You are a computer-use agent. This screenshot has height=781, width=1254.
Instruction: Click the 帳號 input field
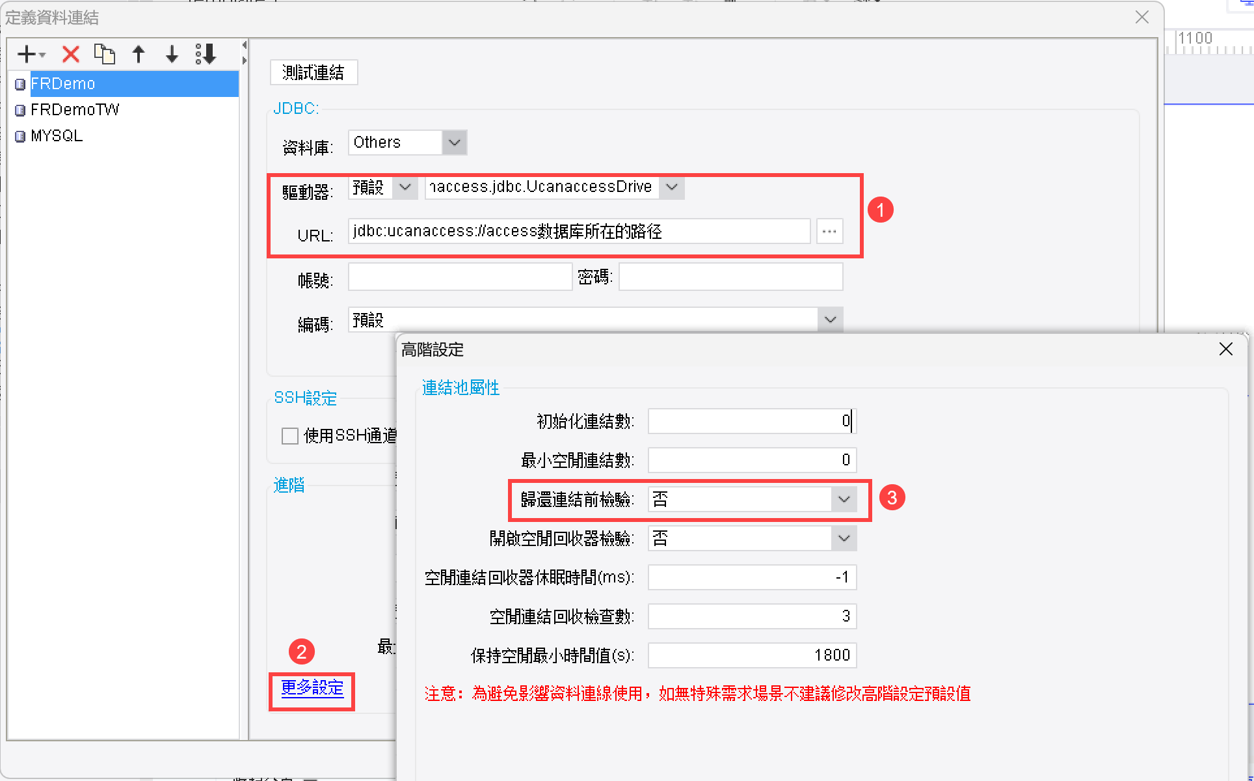click(x=460, y=277)
